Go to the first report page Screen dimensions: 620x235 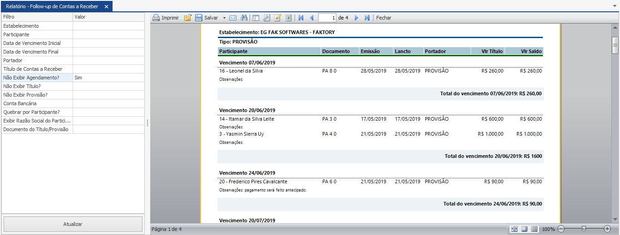coord(300,18)
